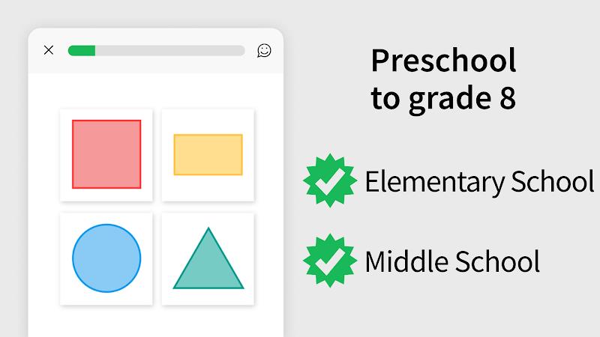Pick the blue circle answer card
The image size is (600, 337).
[x=106, y=258]
